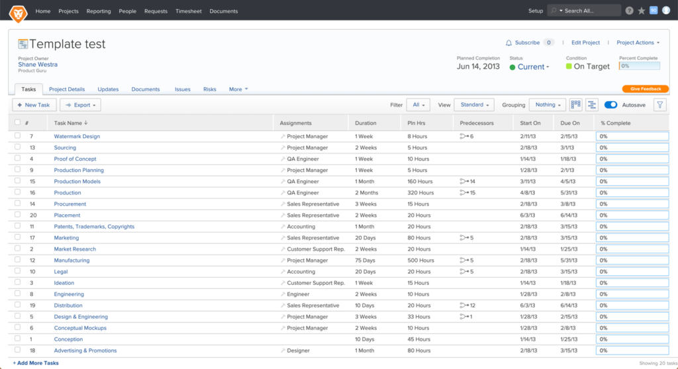
Task: Click the project Percent Complete bar
Action: (640, 66)
